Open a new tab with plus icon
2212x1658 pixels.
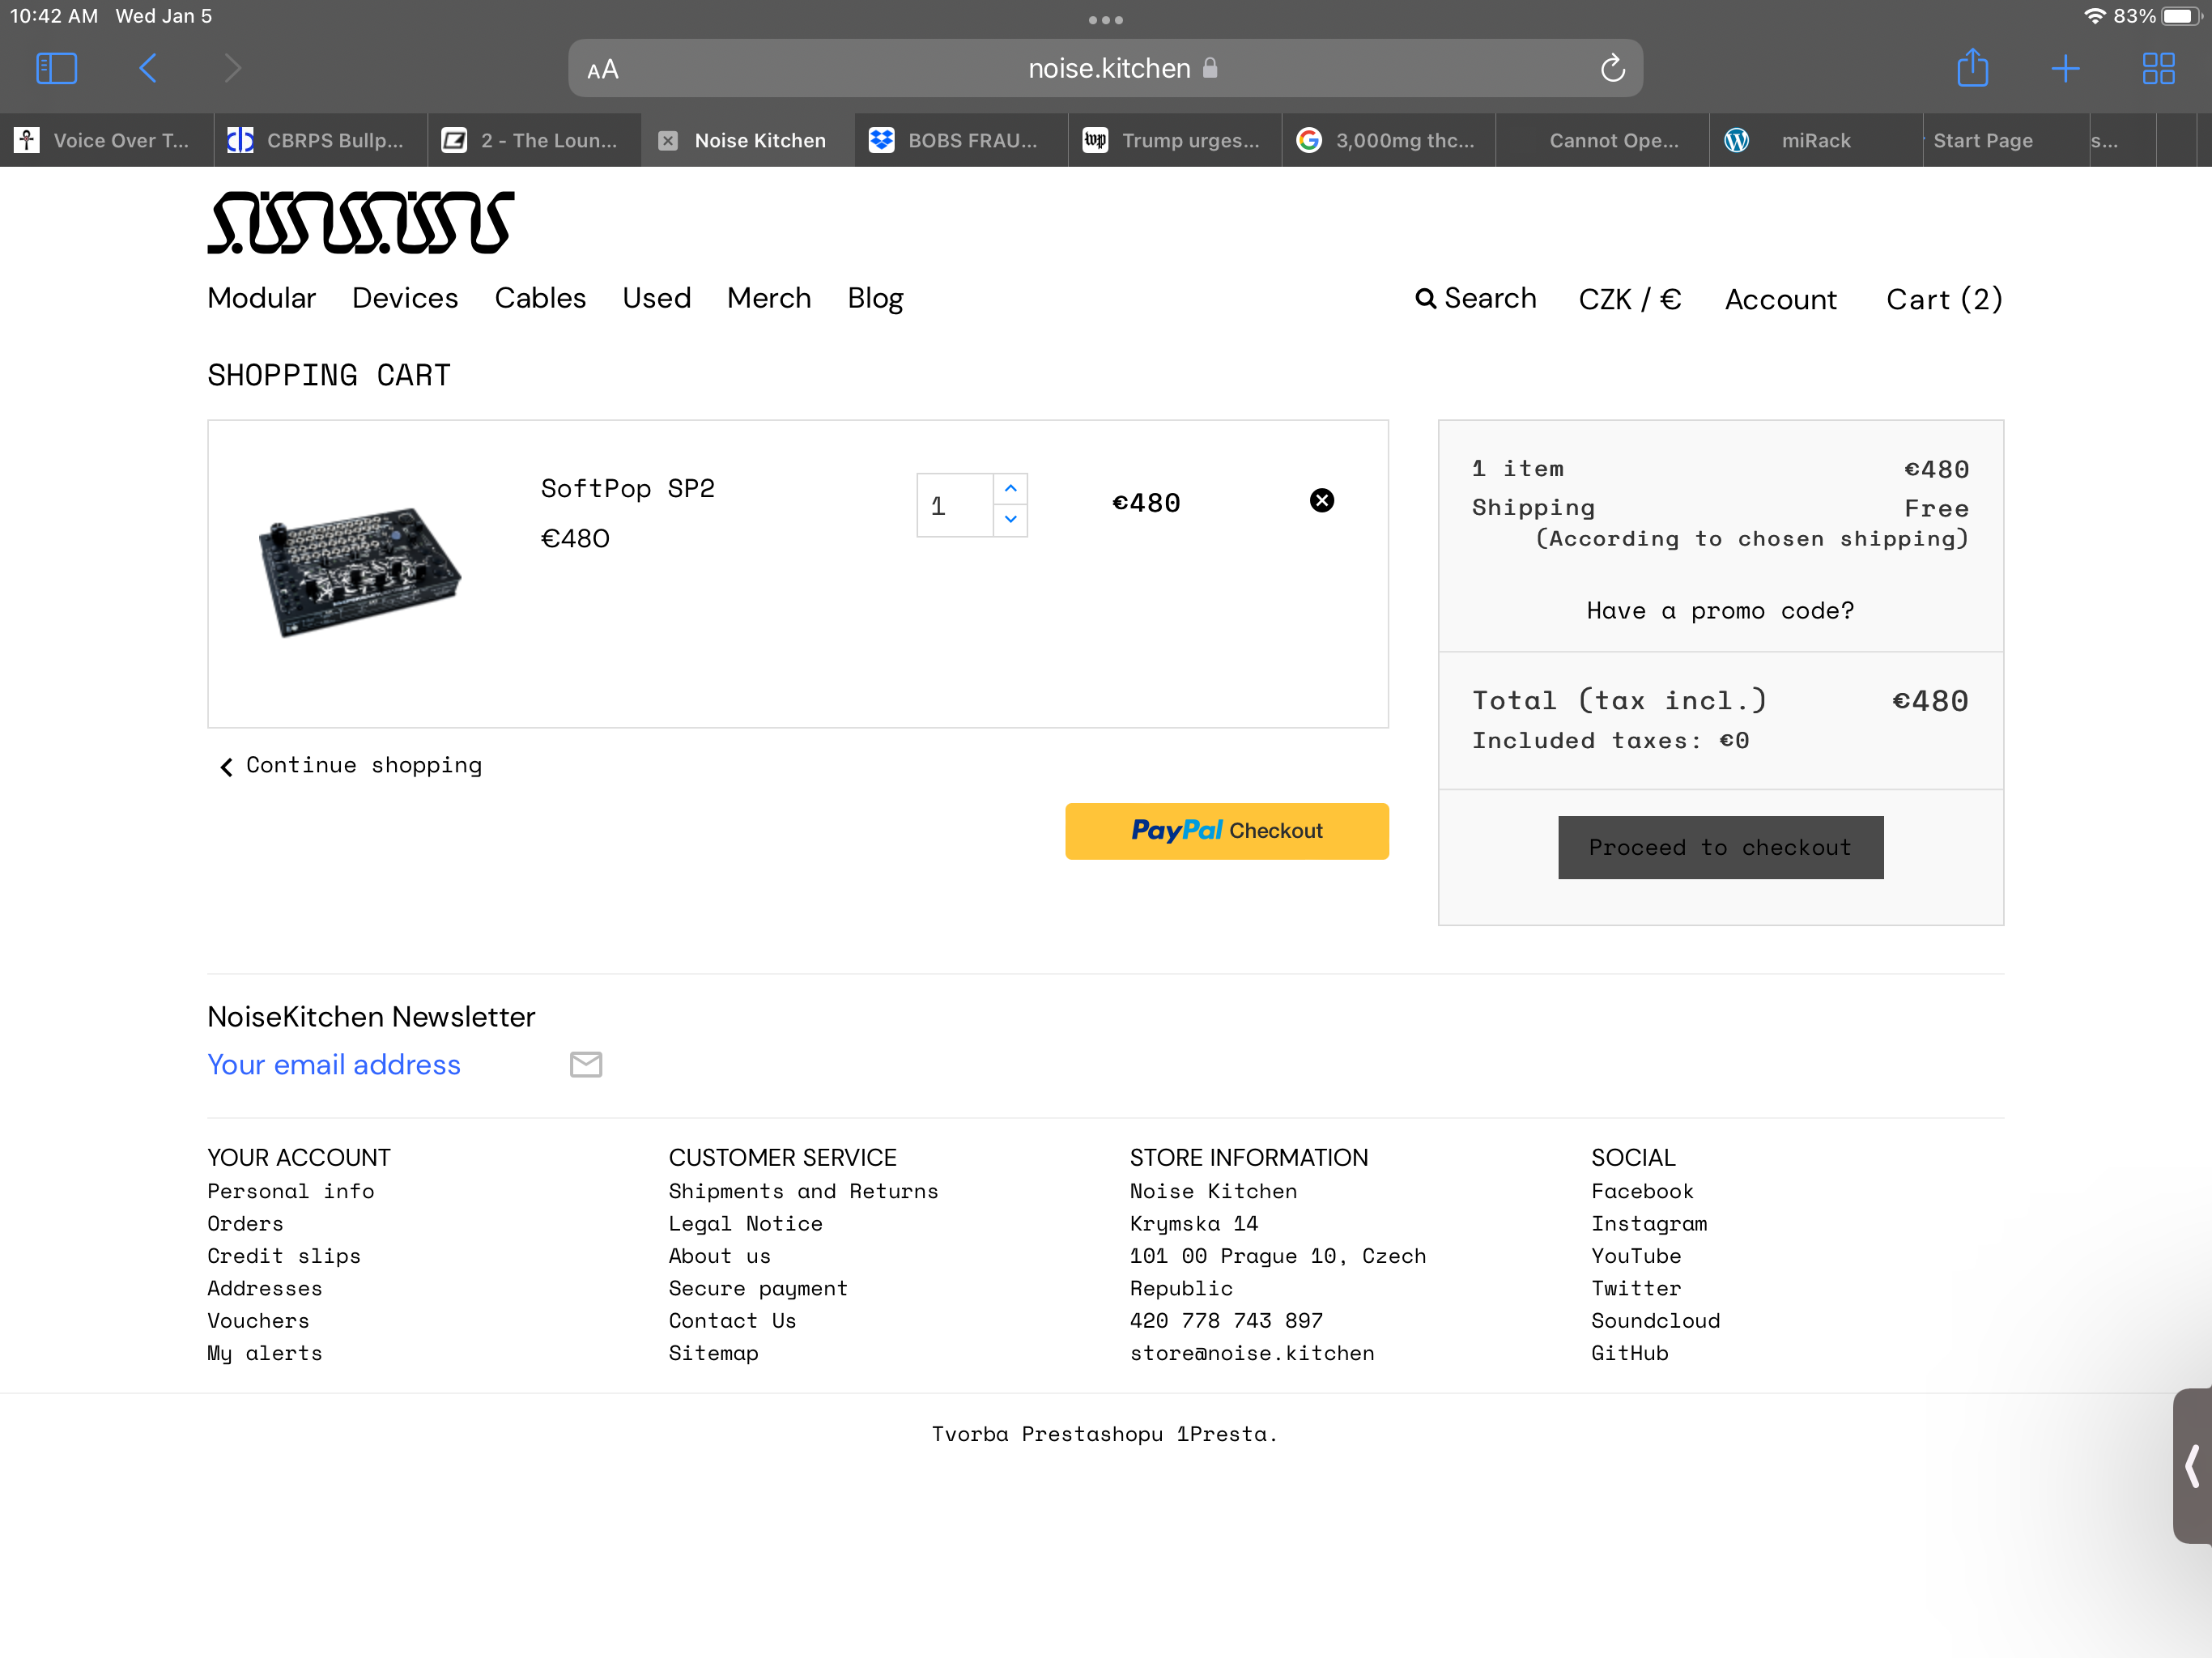coord(2065,68)
